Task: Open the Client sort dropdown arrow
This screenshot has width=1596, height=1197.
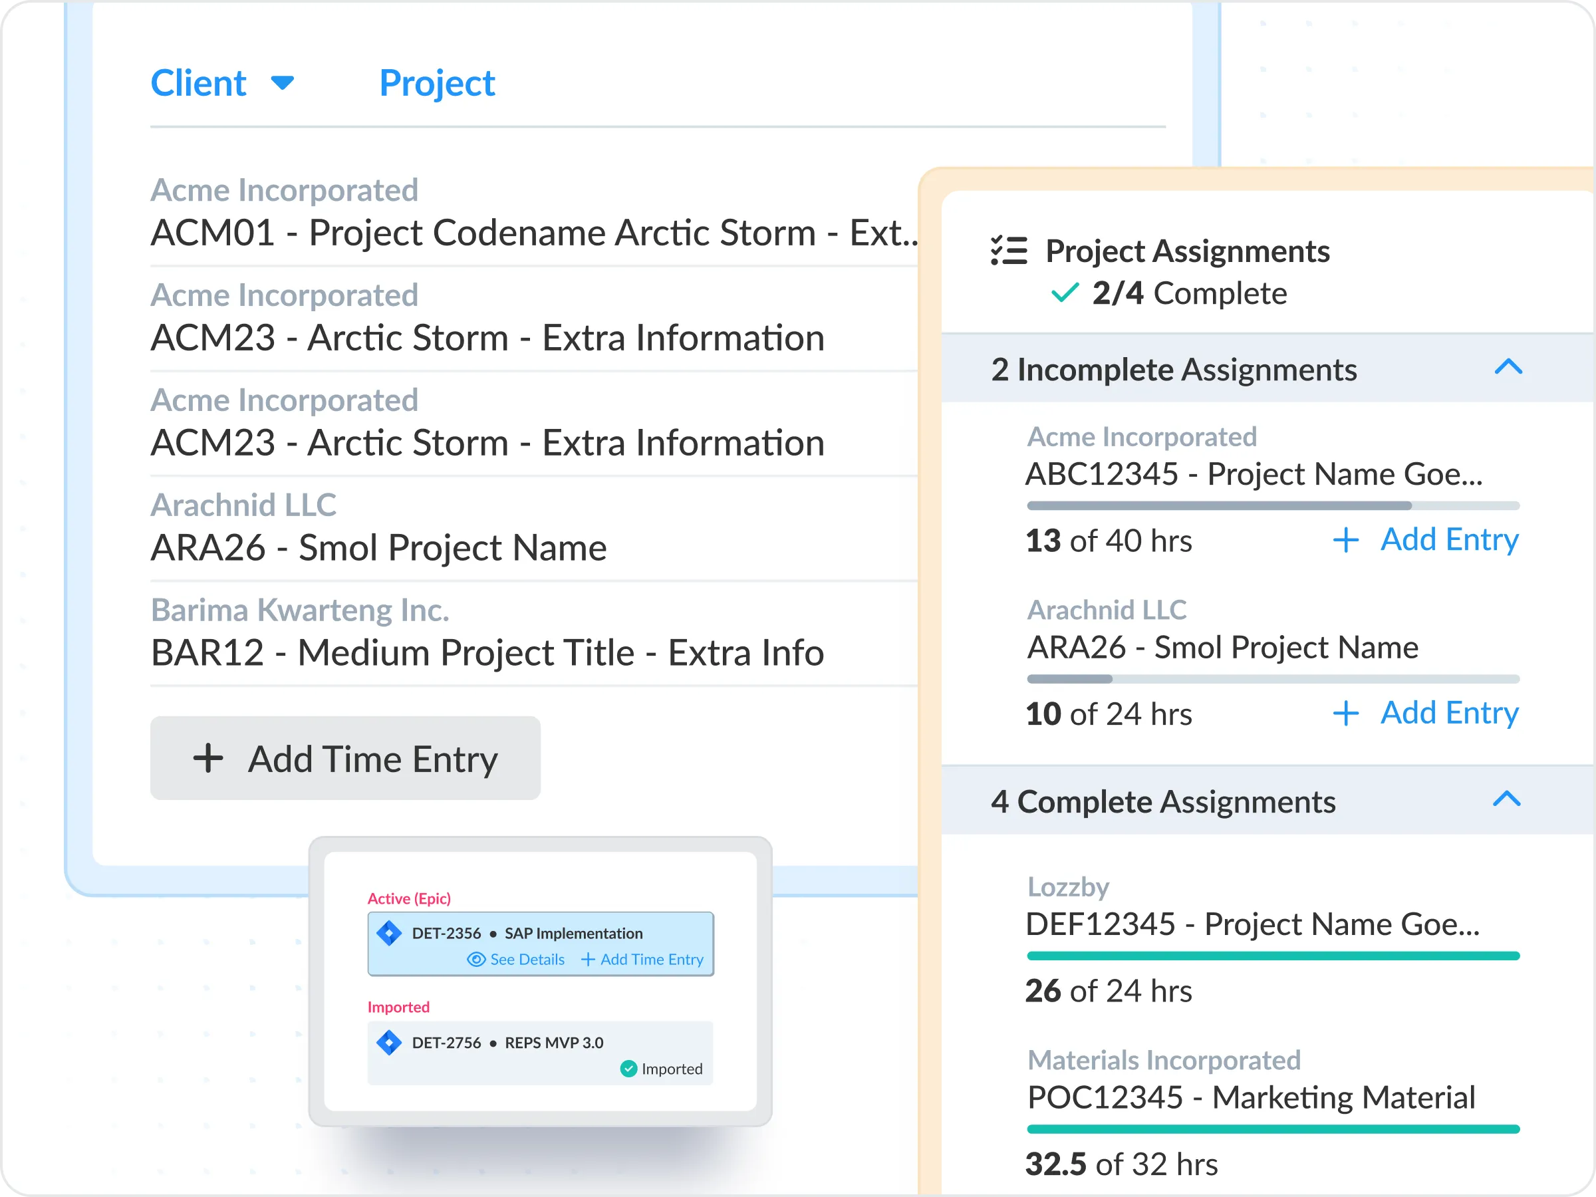Action: coord(282,83)
